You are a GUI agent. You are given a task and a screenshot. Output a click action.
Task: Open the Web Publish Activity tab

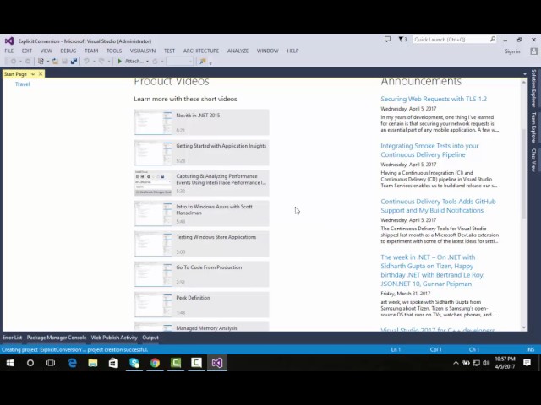pyautogui.click(x=114, y=337)
